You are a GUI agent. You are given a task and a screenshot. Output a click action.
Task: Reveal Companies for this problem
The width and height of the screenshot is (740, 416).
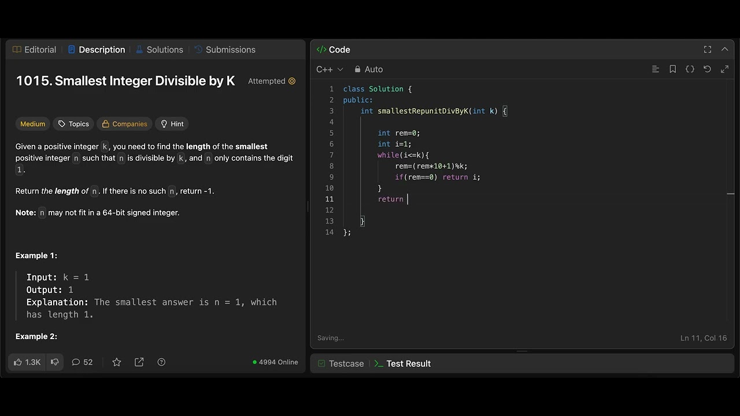point(125,124)
